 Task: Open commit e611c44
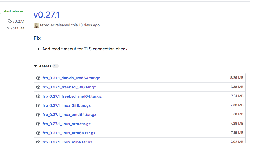[17, 28]
